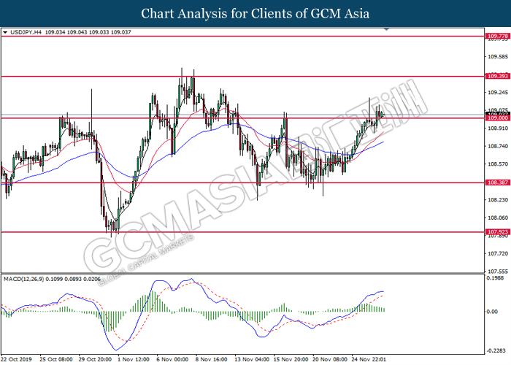
Task: Click the 109.245 price axis value
Action: 498,93
